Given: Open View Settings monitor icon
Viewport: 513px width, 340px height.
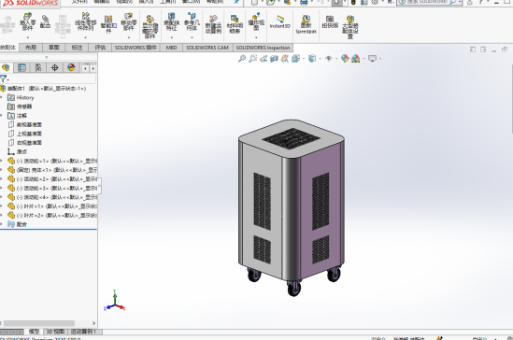Looking at the screenshot, I should coord(372,59).
